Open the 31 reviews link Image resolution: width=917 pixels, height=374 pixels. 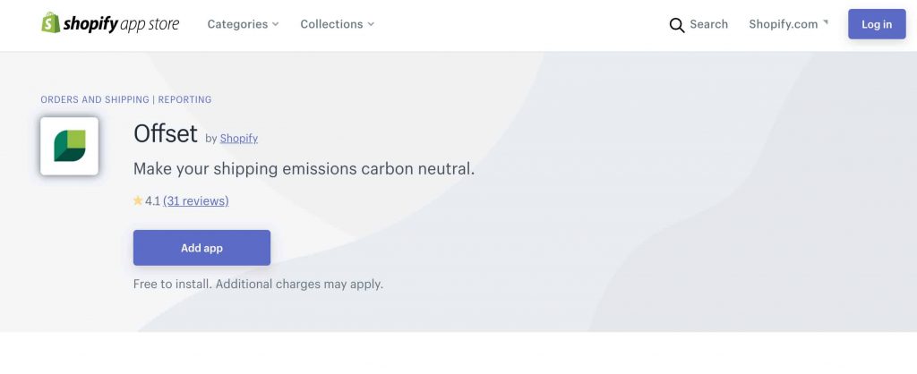196,200
